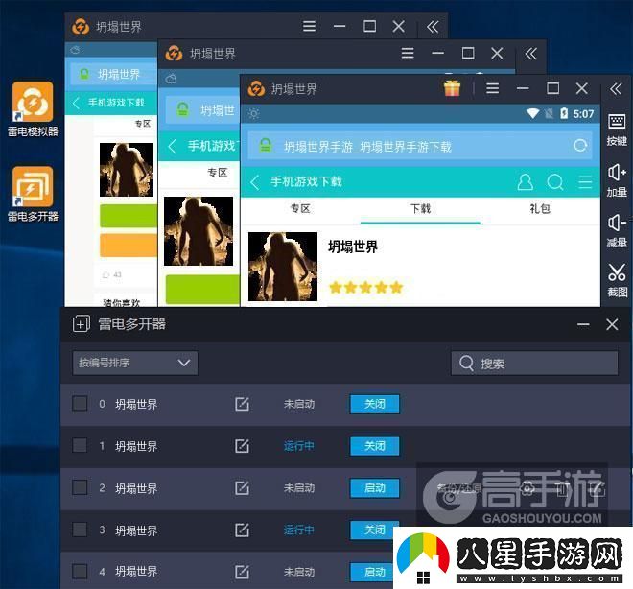Click the 运行中 status of instance 1

tap(298, 446)
